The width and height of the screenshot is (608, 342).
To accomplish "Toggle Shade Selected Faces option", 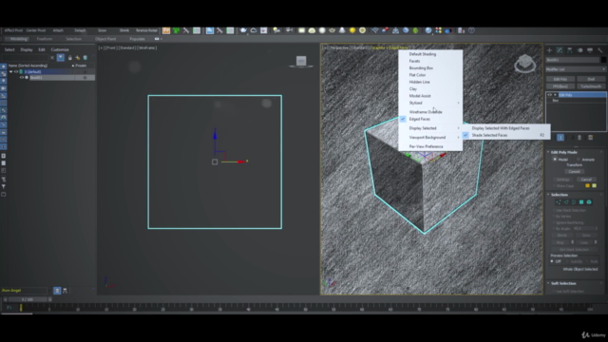I will point(489,135).
